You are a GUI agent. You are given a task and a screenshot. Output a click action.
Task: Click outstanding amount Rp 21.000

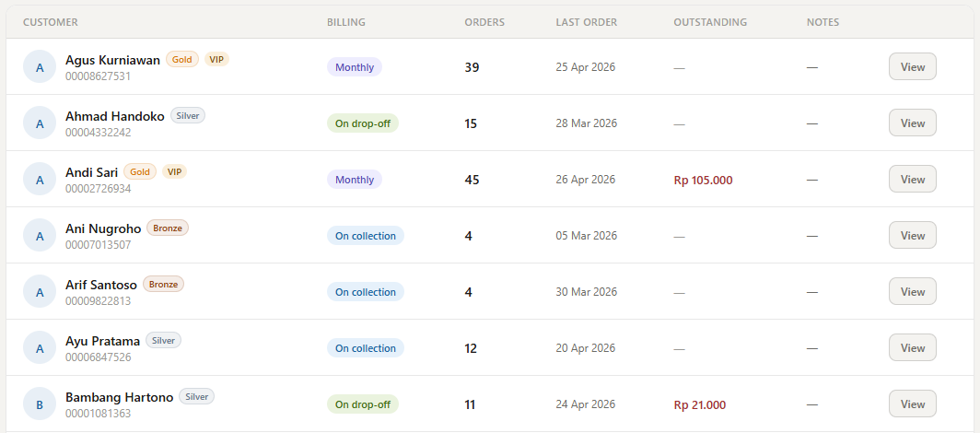coord(700,405)
